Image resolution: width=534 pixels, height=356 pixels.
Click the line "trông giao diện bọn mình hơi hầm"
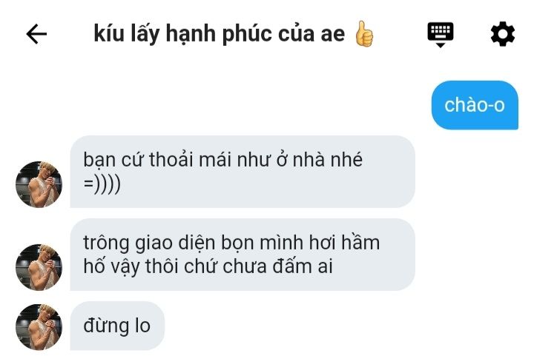point(231,244)
